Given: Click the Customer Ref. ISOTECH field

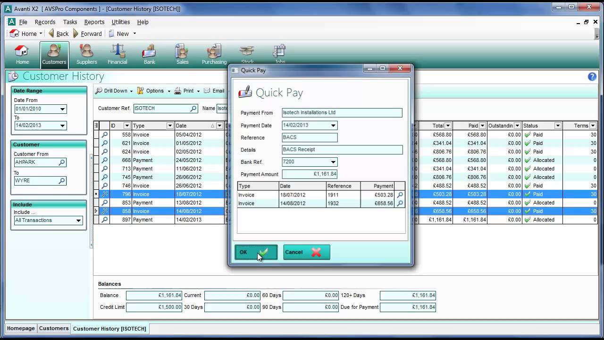Looking at the screenshot, I should pyautogui.click(x=166, y=109).
